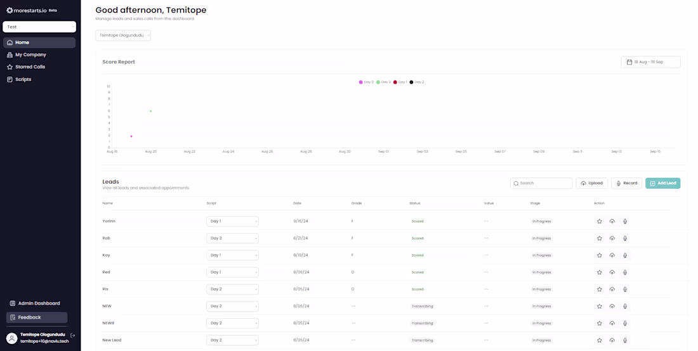Open Scripts page
The height and width of the screenshot is (351, 698).
coord(39,79)
